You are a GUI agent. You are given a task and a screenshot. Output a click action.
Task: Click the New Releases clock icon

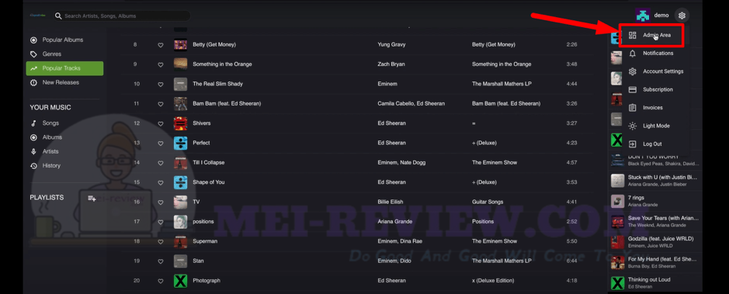pos(33,83)
